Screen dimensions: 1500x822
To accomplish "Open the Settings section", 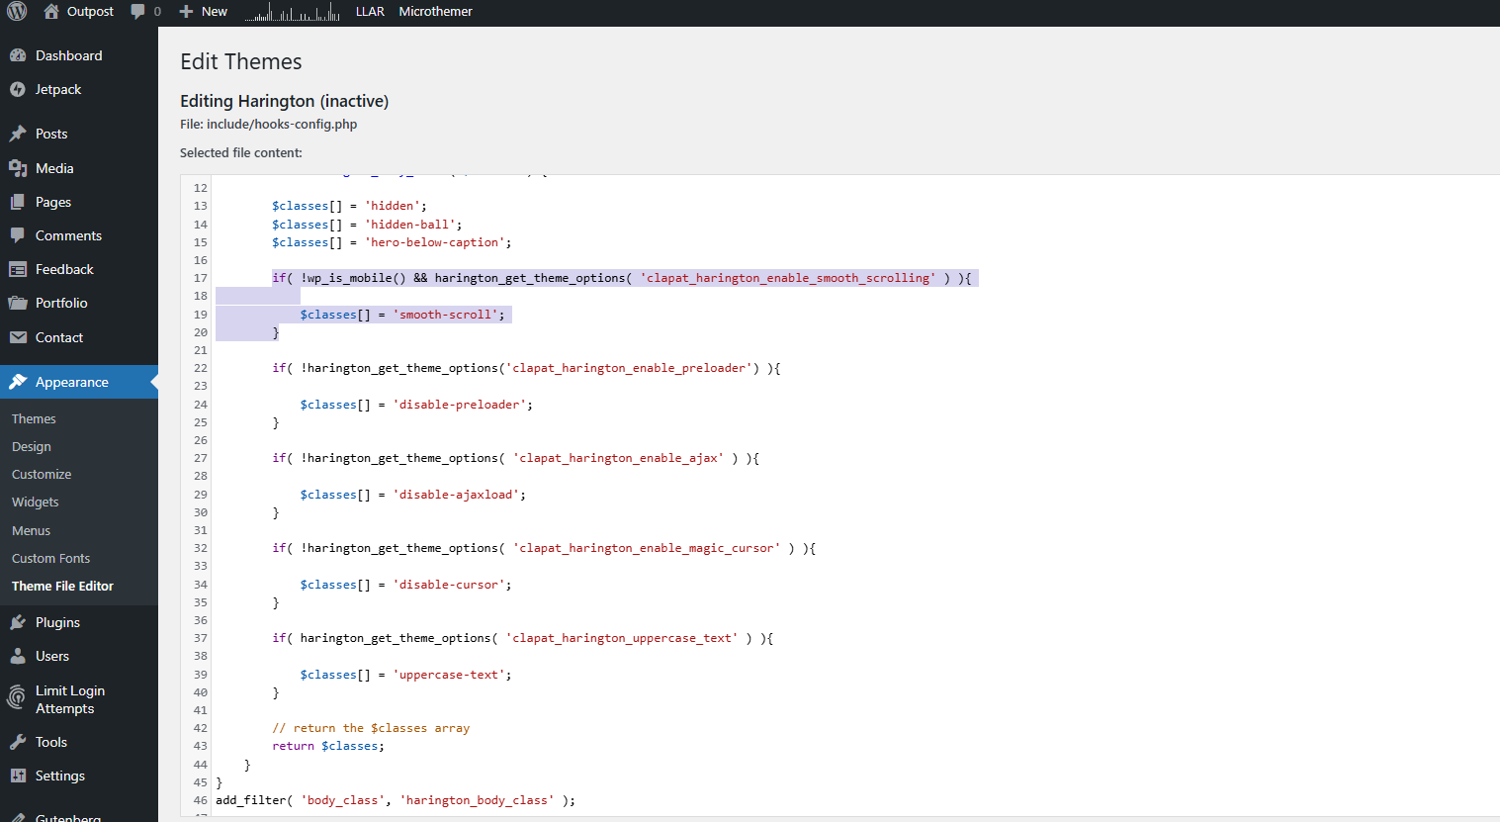I will click(x=60, y=776).
